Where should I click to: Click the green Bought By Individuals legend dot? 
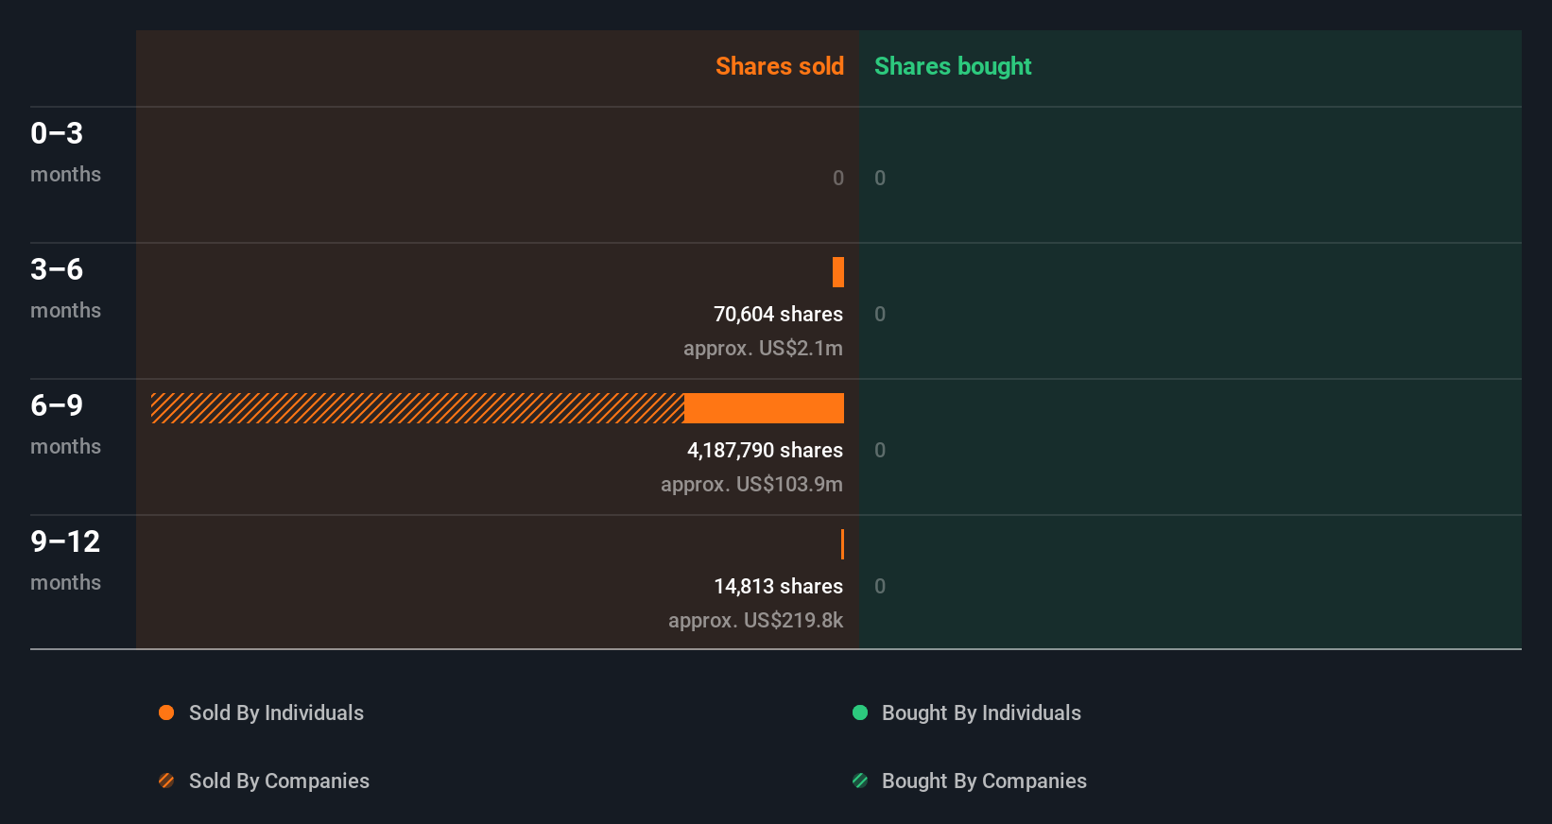[860, 712]
